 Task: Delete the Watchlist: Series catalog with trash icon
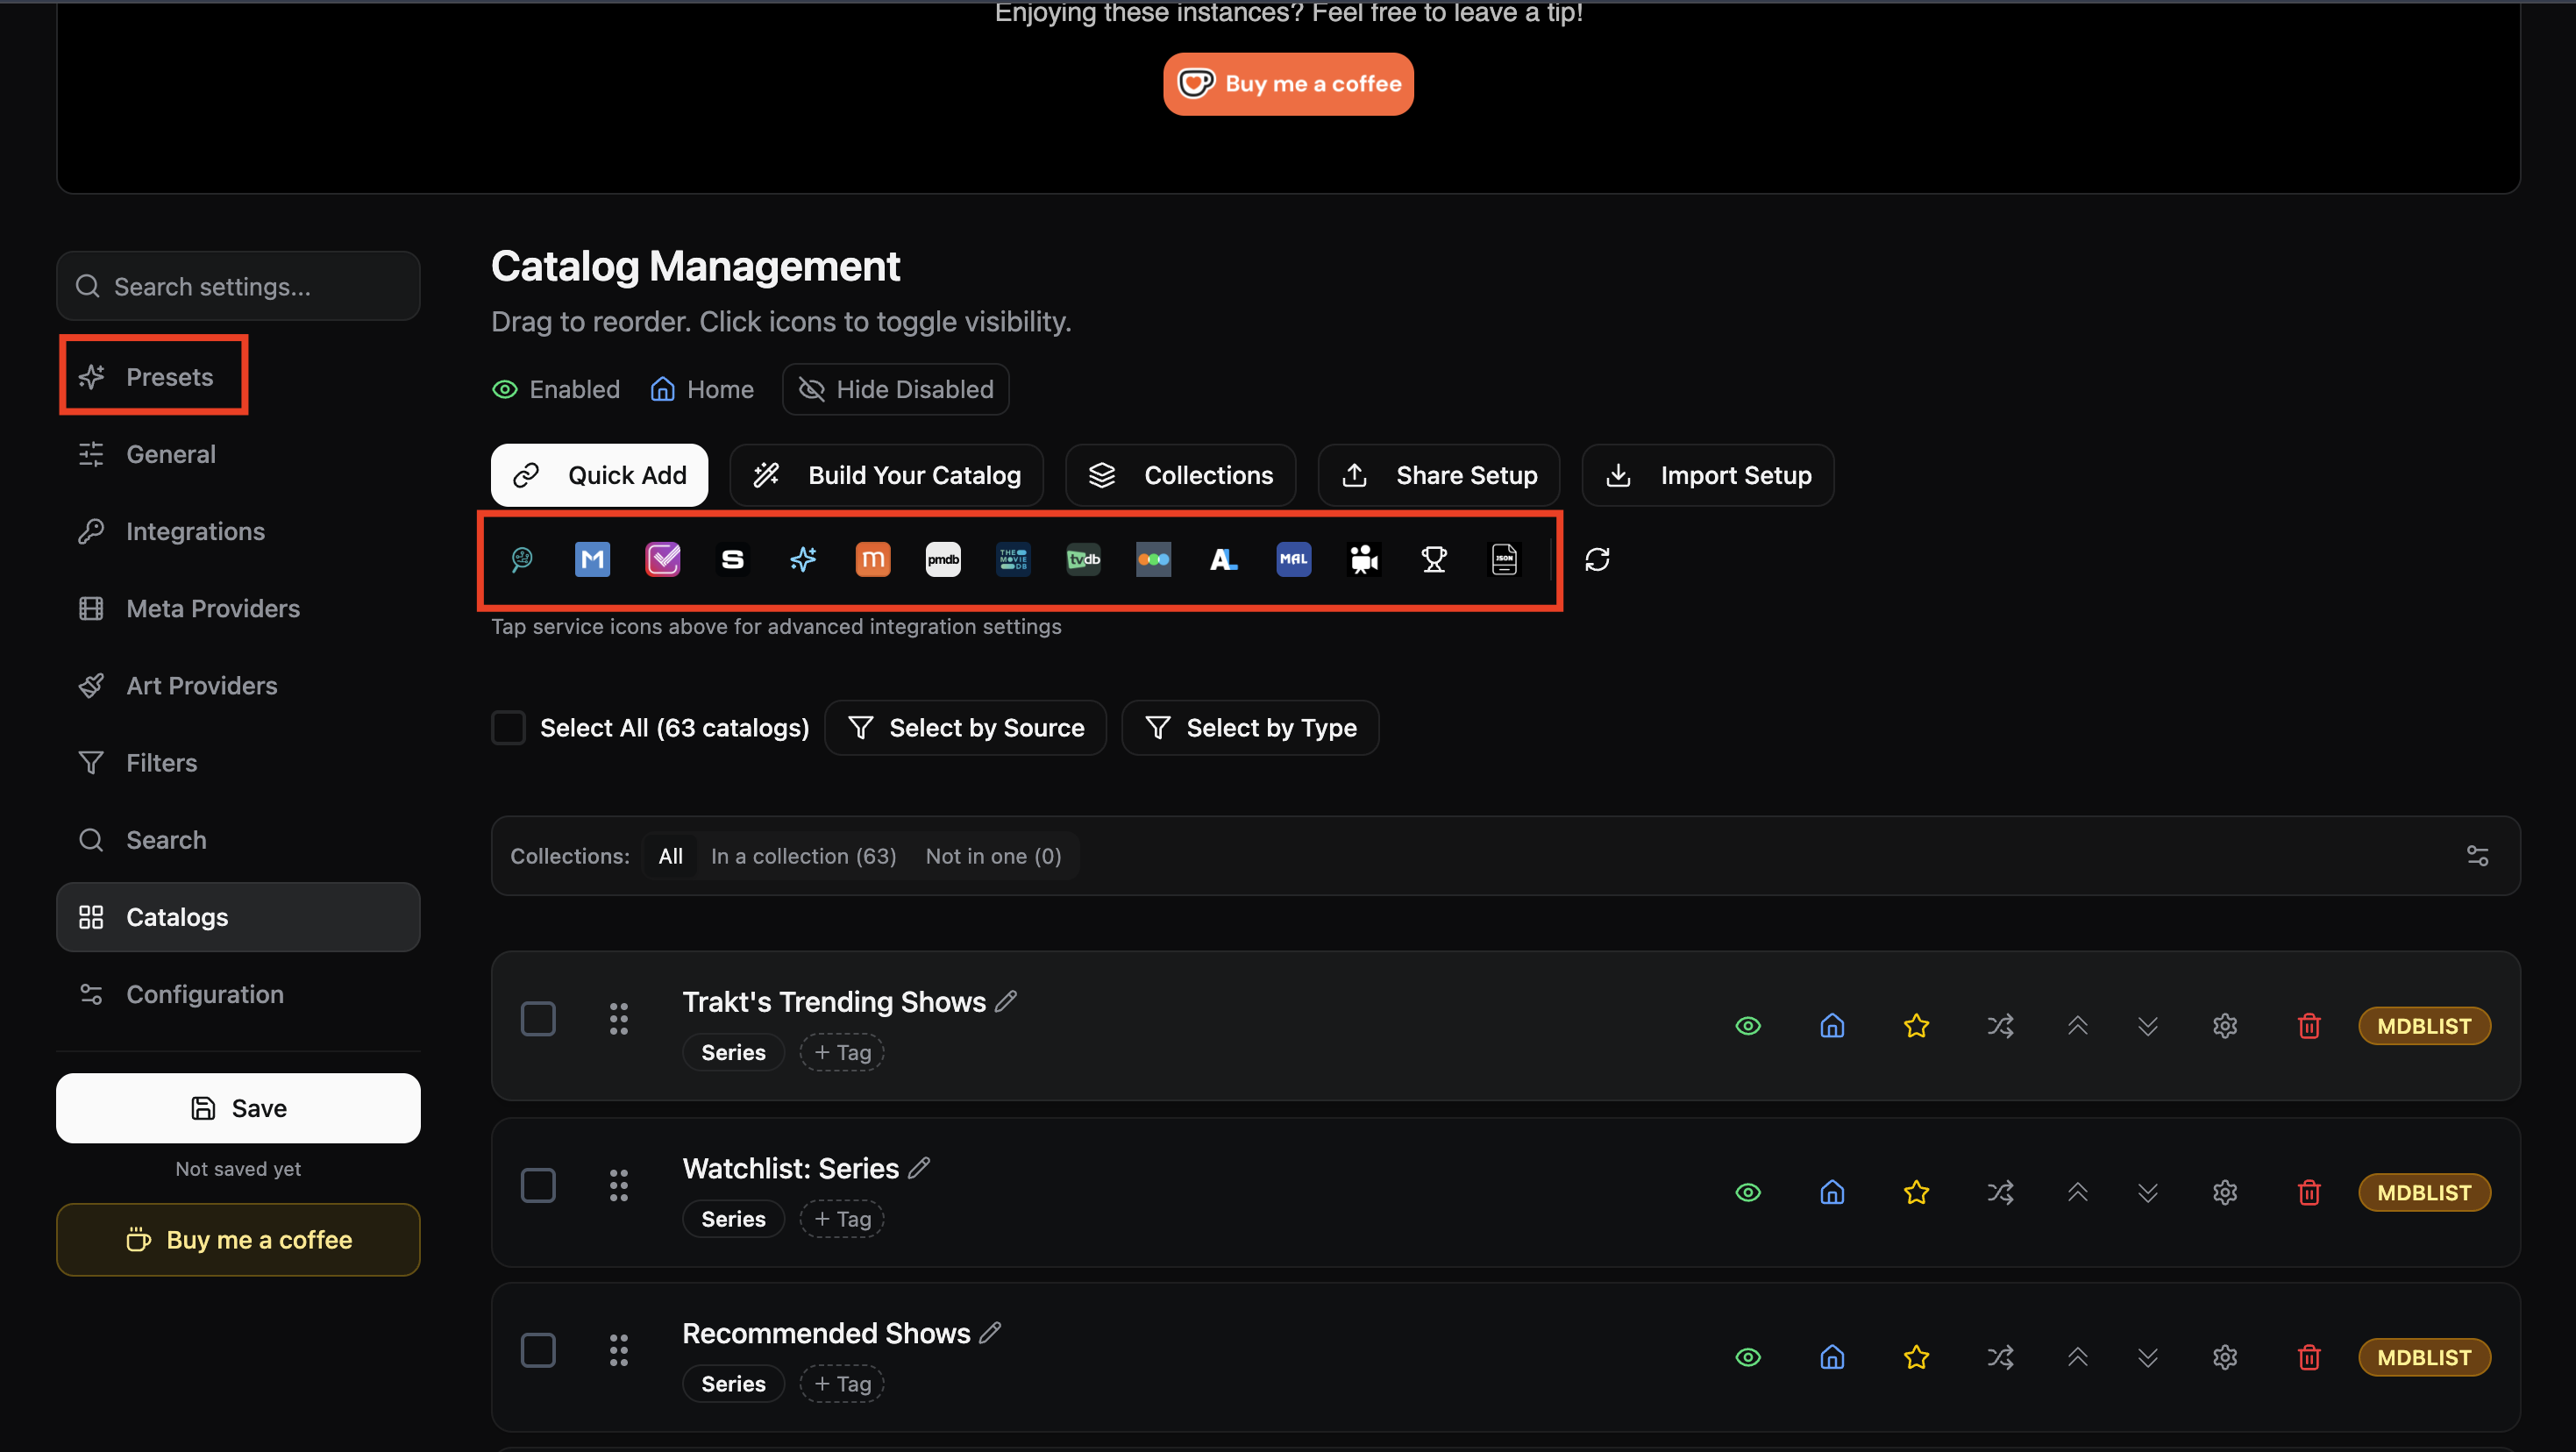pyautogui.click(x=2309, y=1192)
